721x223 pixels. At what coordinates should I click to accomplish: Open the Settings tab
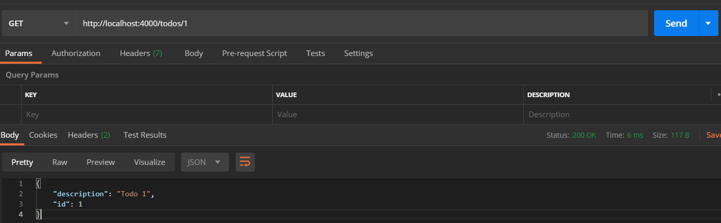[x=358, y=53]
